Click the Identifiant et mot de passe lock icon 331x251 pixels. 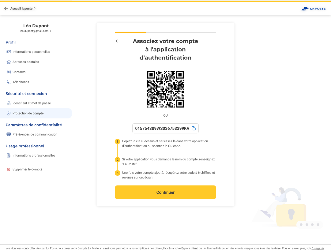click(x=9, y=103)
